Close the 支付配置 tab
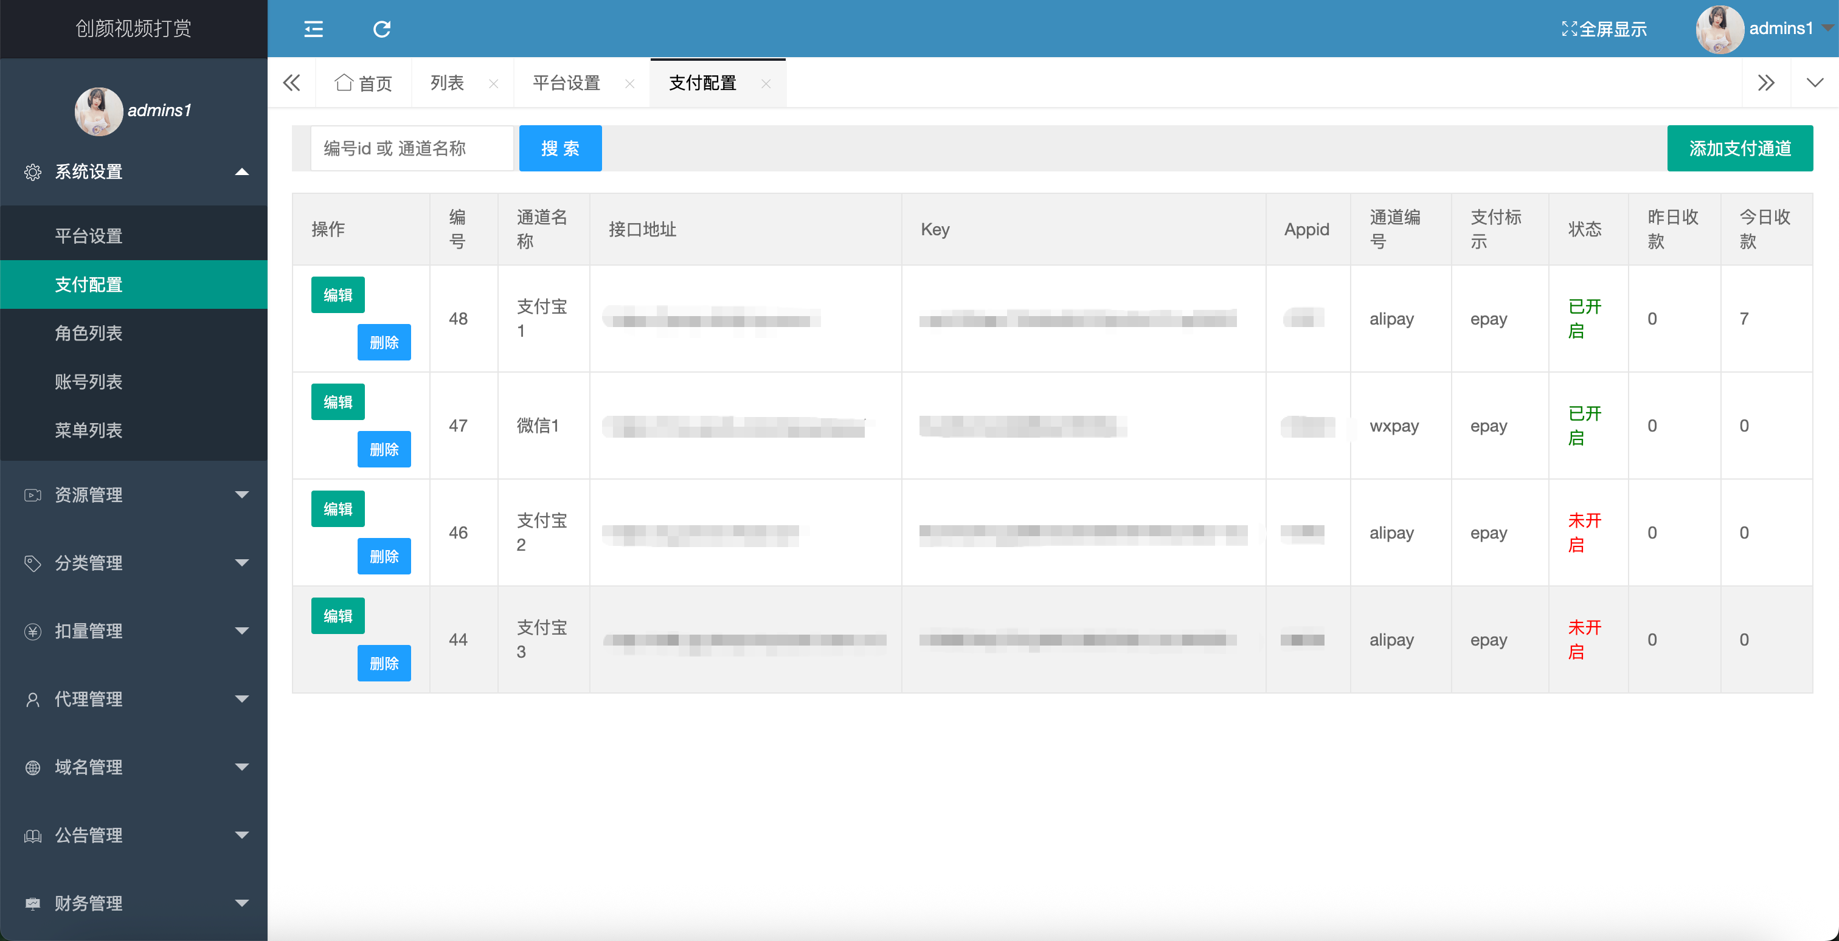 (x=766, y=83)
